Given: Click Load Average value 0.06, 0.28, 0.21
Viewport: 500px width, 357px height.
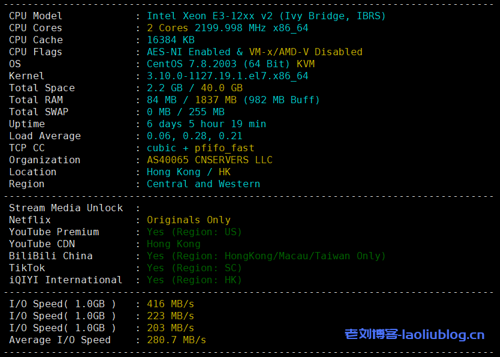Looking at the screenshot, I should [x=194, y=136].
